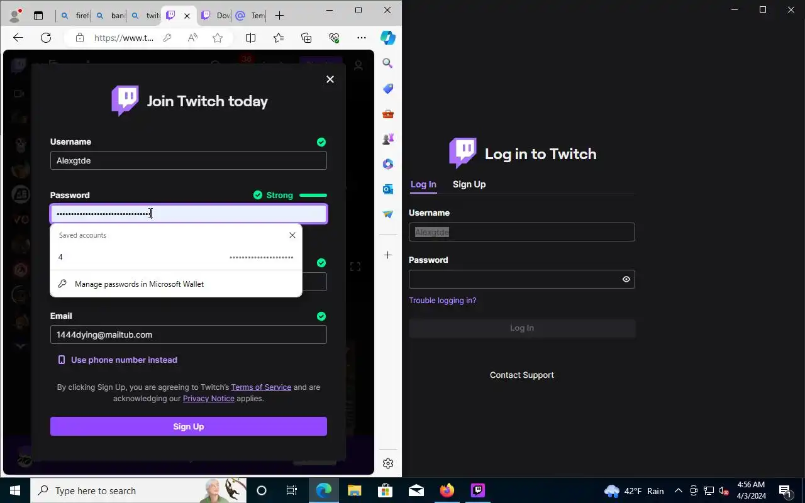Image resolution: width=805 pixels, height=503 pixels.
Task: Switch to 'firef' search tab
Action: (75, 16)
